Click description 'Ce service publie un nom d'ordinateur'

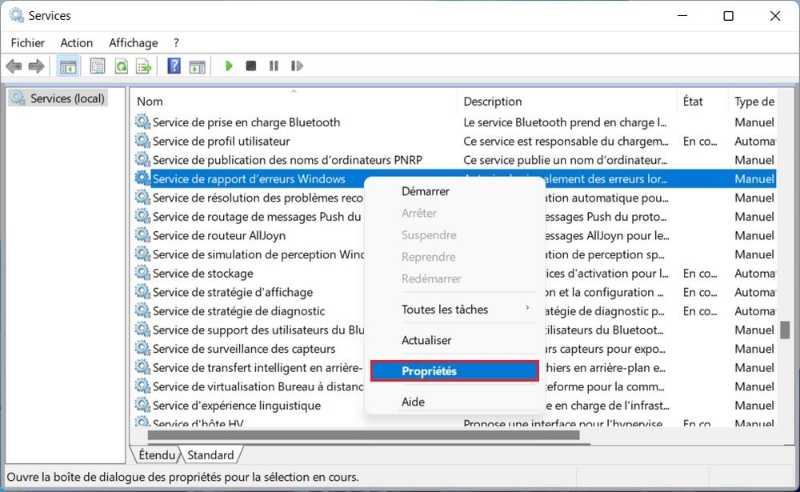point(566,160)
